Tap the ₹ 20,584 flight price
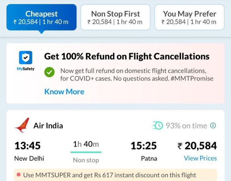Screen dimensions: 231x181 click(197, 146)
